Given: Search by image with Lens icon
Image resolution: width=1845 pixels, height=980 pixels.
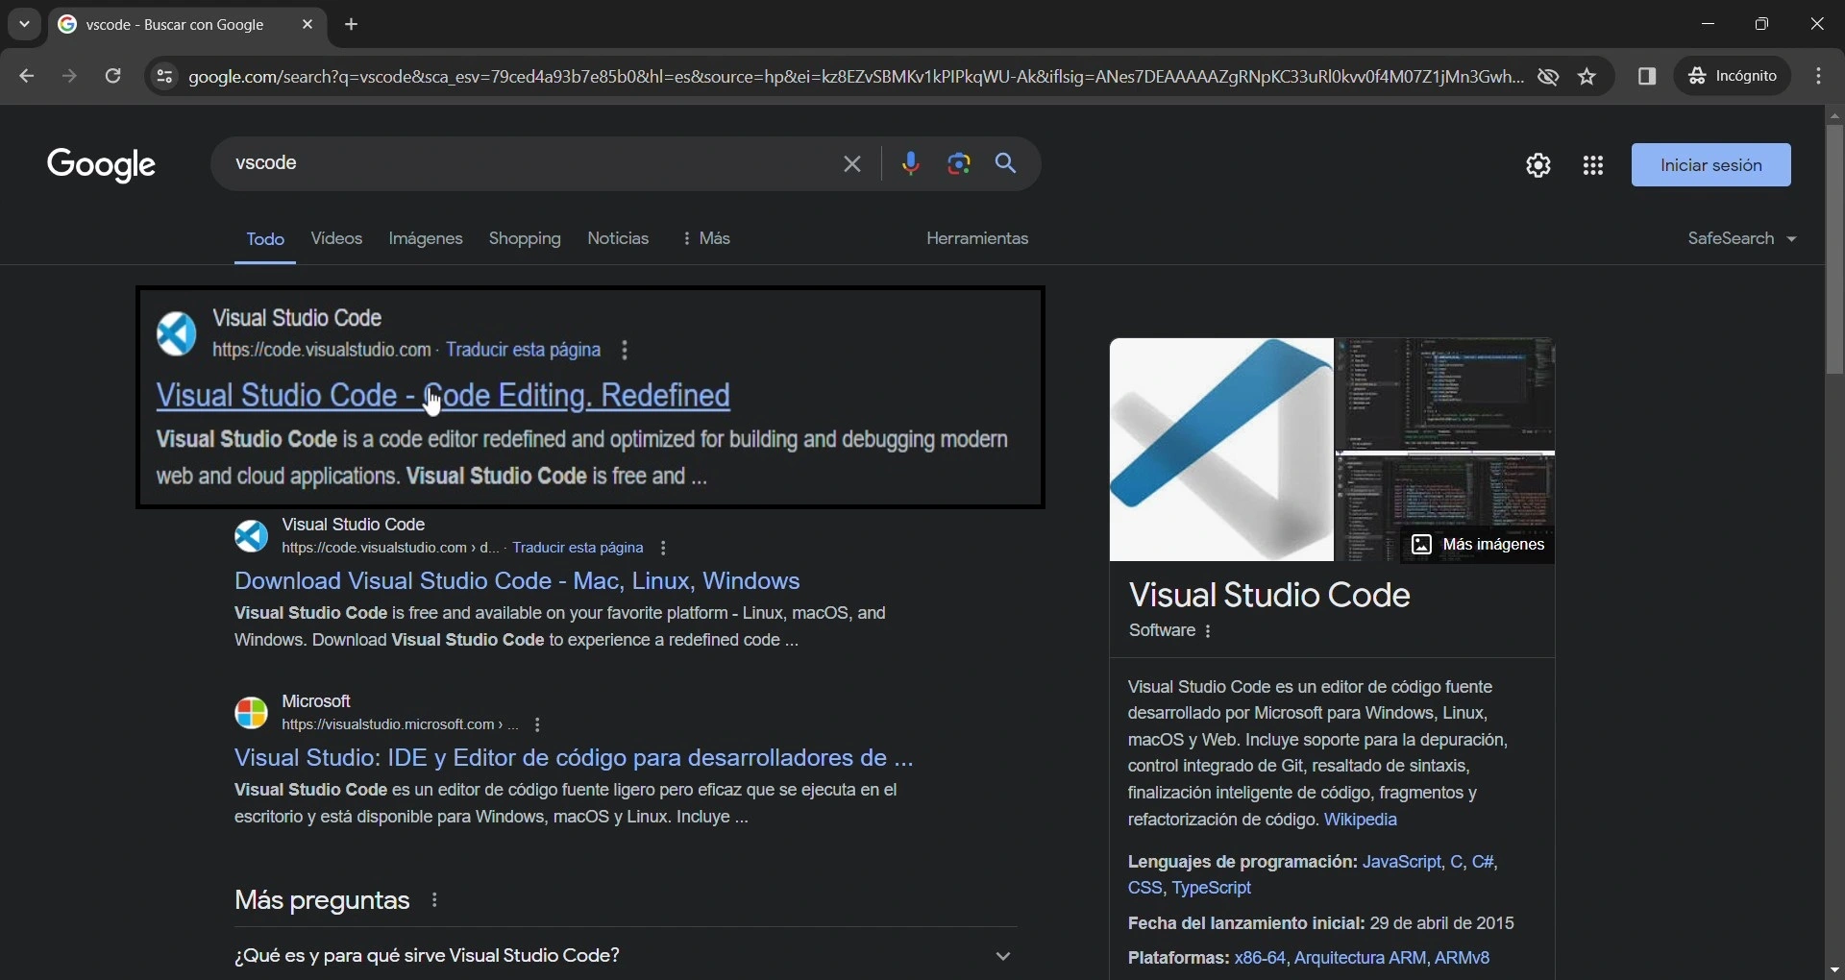Looking at the screenshot, I should click(x=959, y=164).
